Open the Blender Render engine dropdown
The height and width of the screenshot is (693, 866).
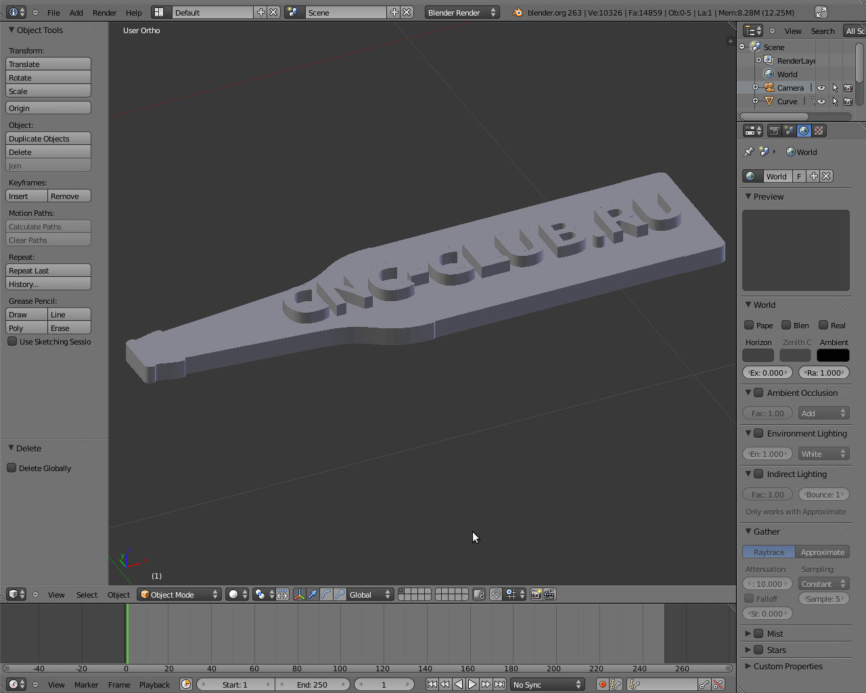[x=462, y=12]
